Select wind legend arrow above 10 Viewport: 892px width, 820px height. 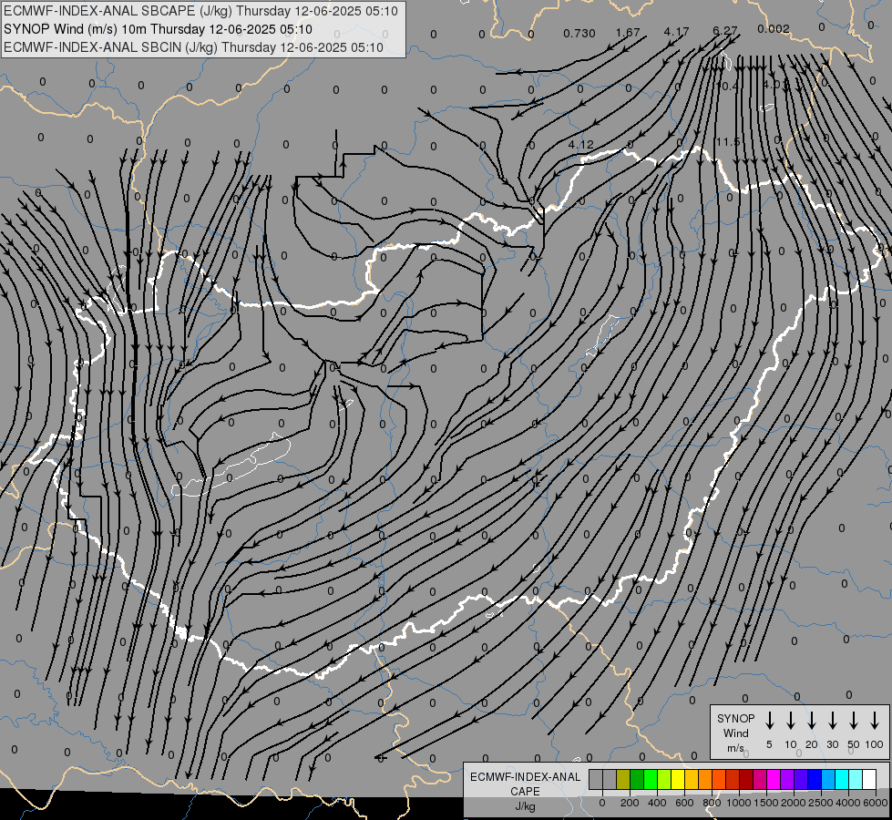coord(791,721)
